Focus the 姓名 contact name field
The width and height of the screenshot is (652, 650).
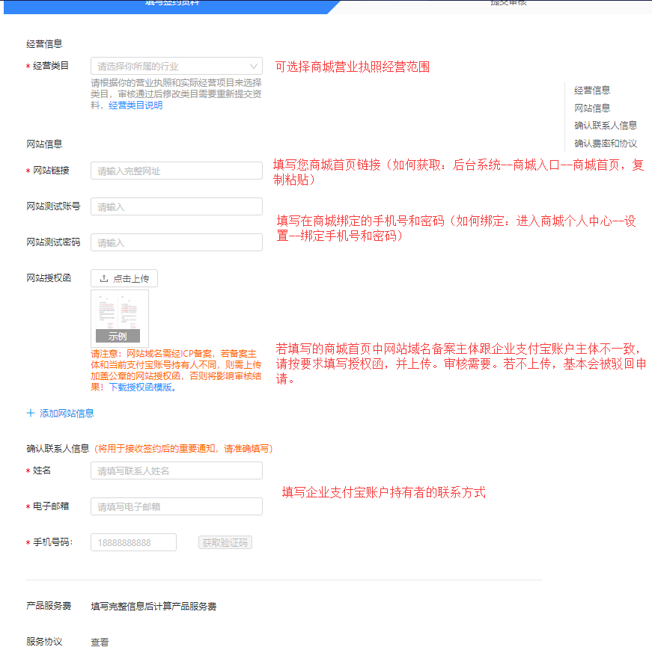176,471
